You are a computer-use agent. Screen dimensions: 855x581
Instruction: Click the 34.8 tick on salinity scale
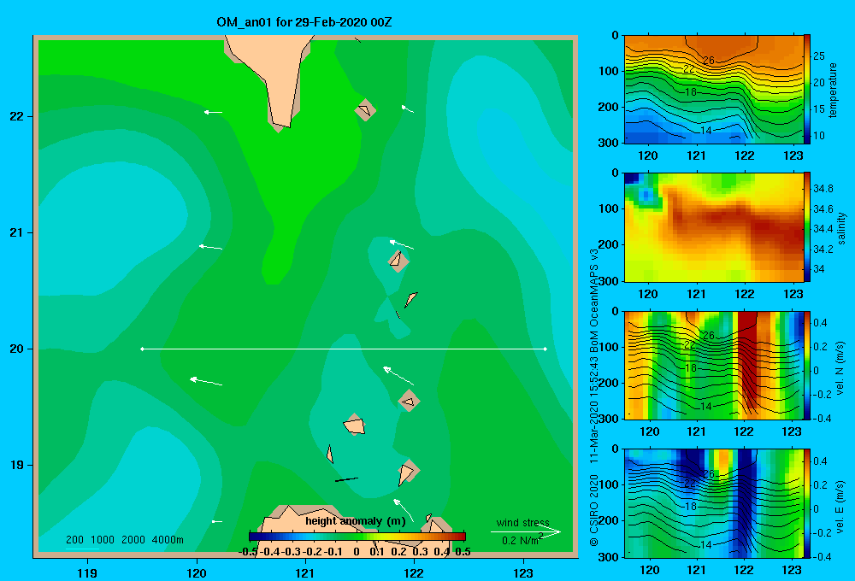click(823, 189)
